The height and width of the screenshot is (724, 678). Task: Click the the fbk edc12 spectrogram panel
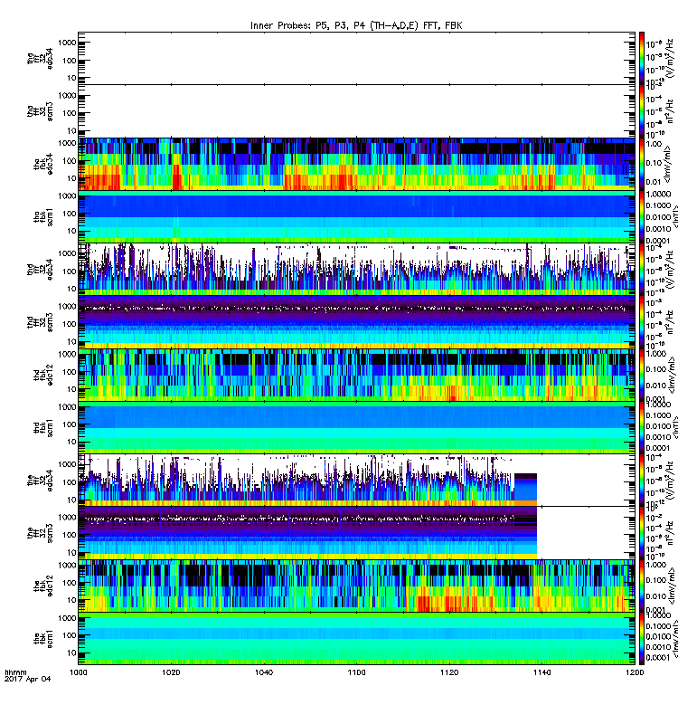(x=356, y=586)
